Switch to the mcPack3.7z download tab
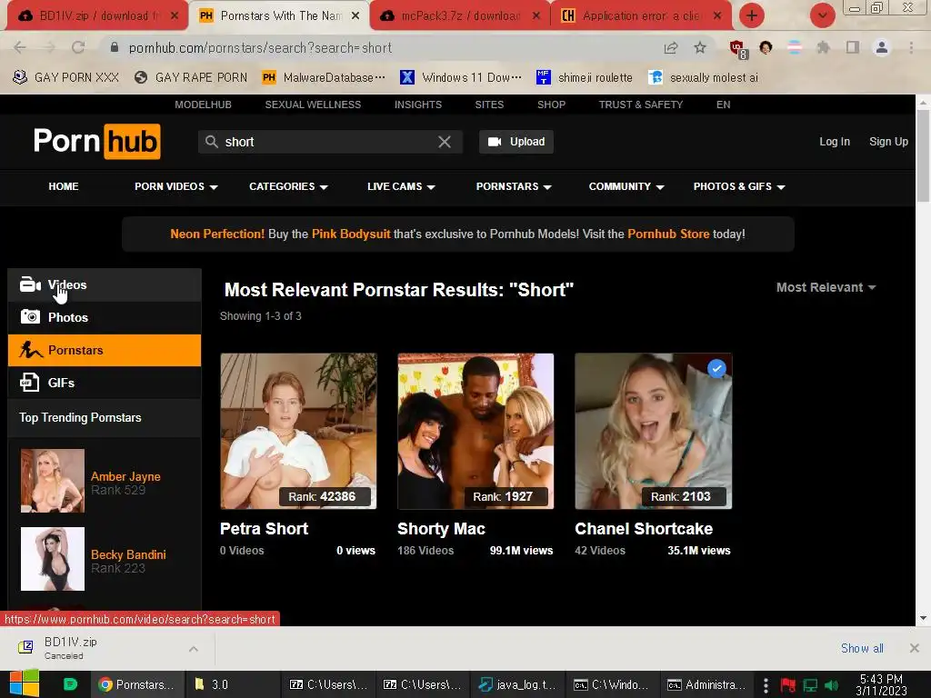The width and height of the screenshot is (931, 698). click(x=460, y=16)
